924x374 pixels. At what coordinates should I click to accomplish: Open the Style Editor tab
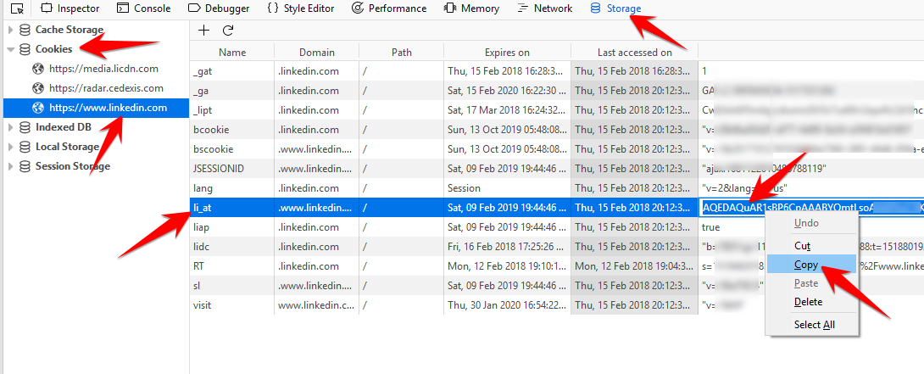click(301, 8)
